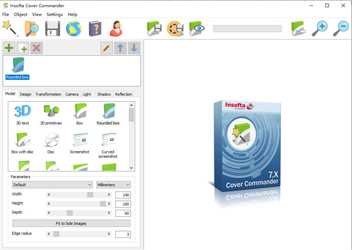The image size is (352, 250).
Task: Move object up with arrow icon
Action: [120, 48]
